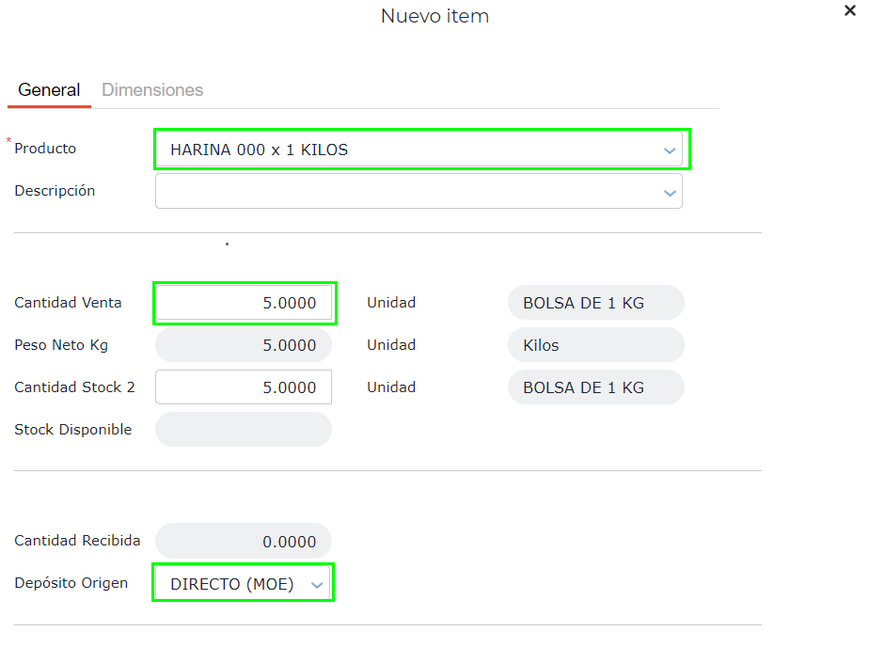
Task: Click the Descripción text field
Action: tap(404, 191)
